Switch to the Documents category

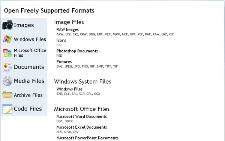pyautogui.click(x=29, y=67)
